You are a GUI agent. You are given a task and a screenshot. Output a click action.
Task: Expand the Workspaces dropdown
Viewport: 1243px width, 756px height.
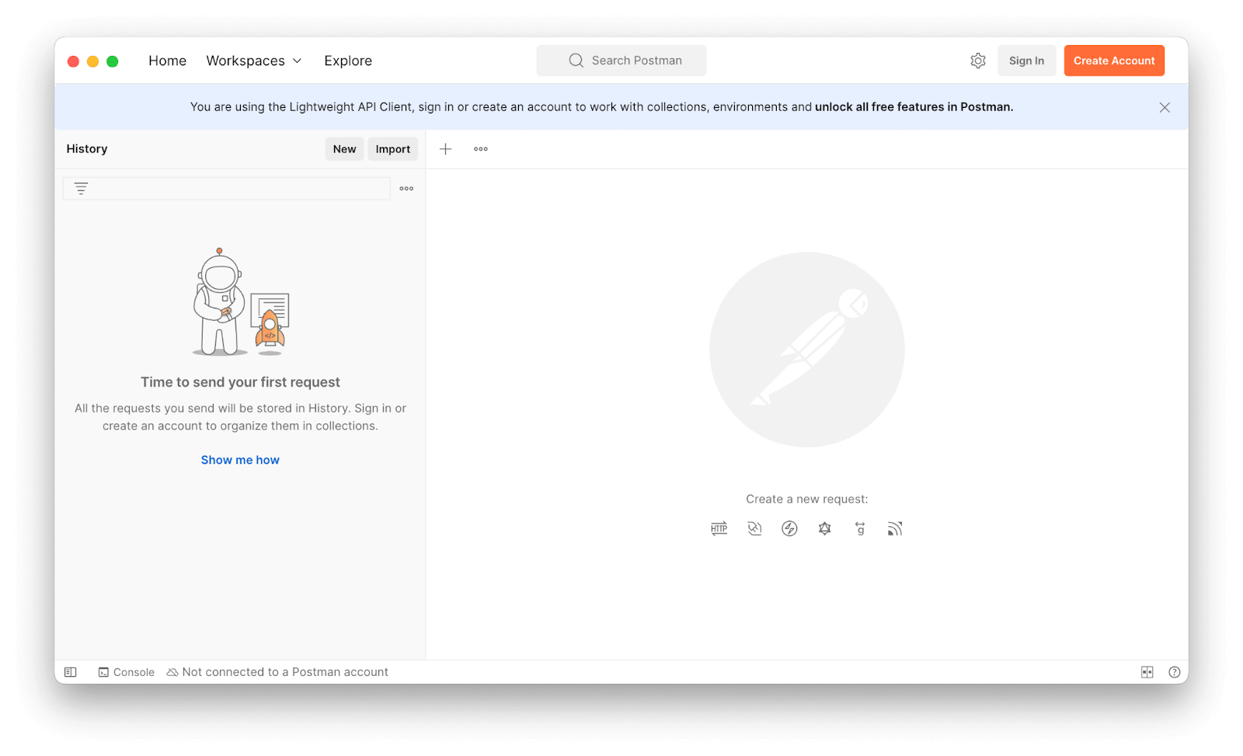pos(254,61)
